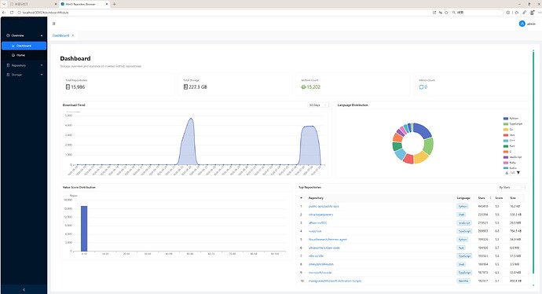This screenshot has height=294, width=542.
Task: Toggle the TypeScript legend entry
Action: [x=513, y=124]
